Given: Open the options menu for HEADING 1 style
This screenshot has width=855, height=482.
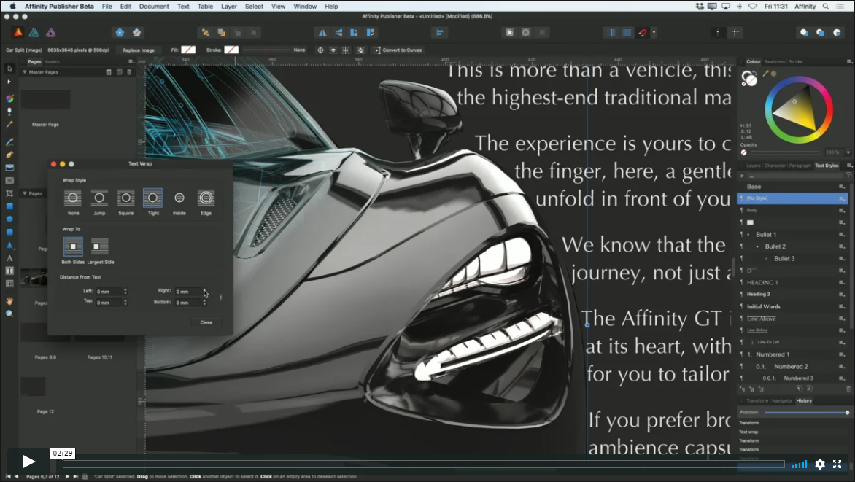Looking at the screenshot, I should 842,282.
